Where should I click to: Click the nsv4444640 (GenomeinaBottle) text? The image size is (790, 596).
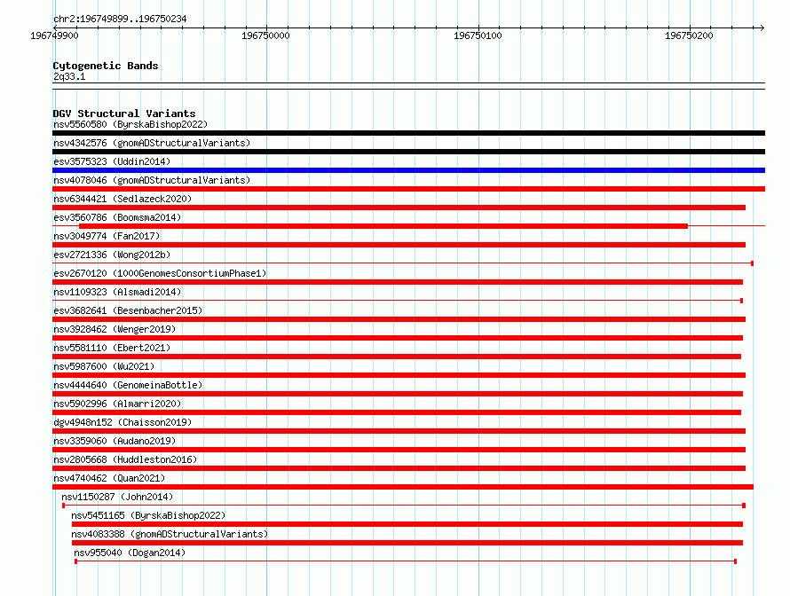click(x=128, y=385)
